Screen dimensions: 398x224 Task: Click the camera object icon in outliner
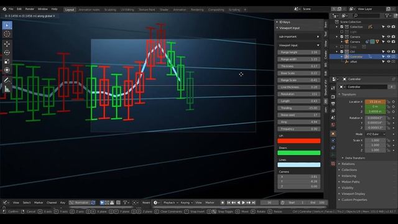click(347, 42)
